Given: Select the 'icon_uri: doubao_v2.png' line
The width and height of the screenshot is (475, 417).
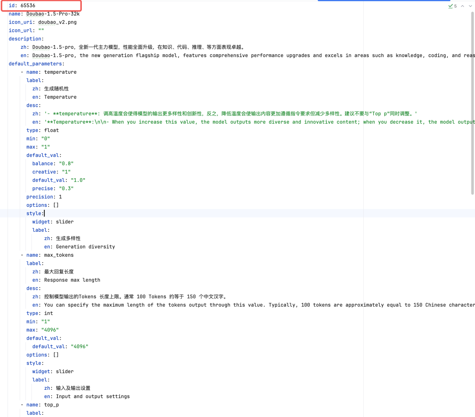Looking at the screenshot, I should click(x=43, y=22).
